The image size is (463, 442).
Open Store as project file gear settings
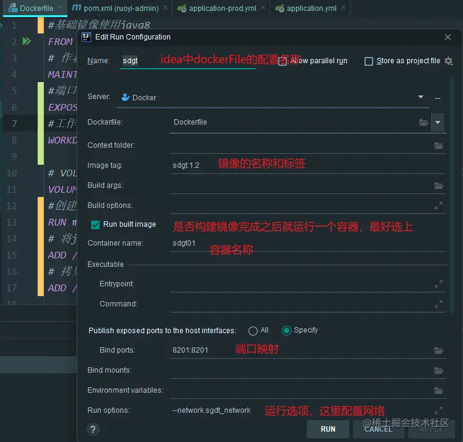(x=448, y=61)
